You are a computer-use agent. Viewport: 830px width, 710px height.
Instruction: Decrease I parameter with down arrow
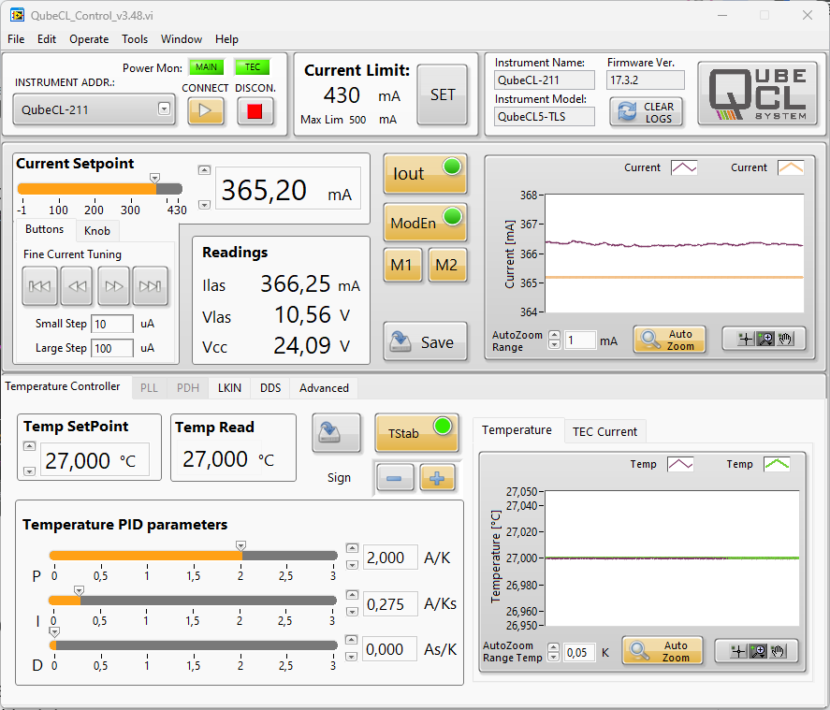pos(352,612)
